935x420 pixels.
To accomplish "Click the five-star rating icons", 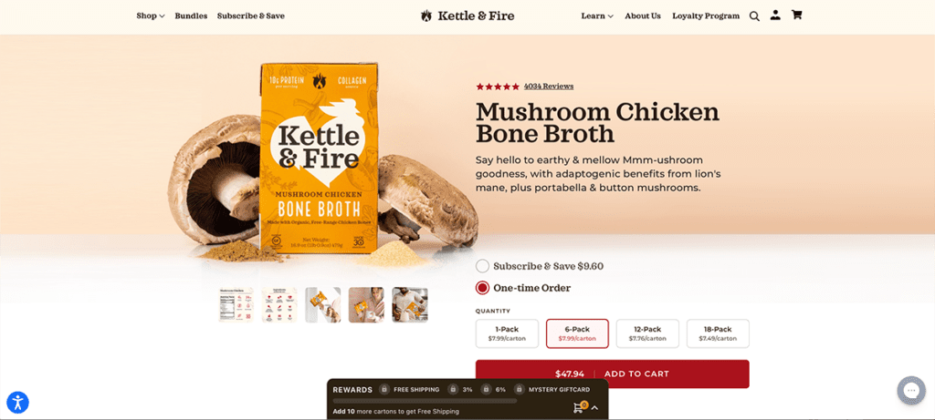I will [x=498, y=87].
